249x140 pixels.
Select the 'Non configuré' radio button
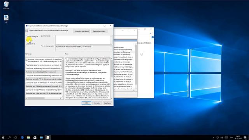[x=27, y=37]
